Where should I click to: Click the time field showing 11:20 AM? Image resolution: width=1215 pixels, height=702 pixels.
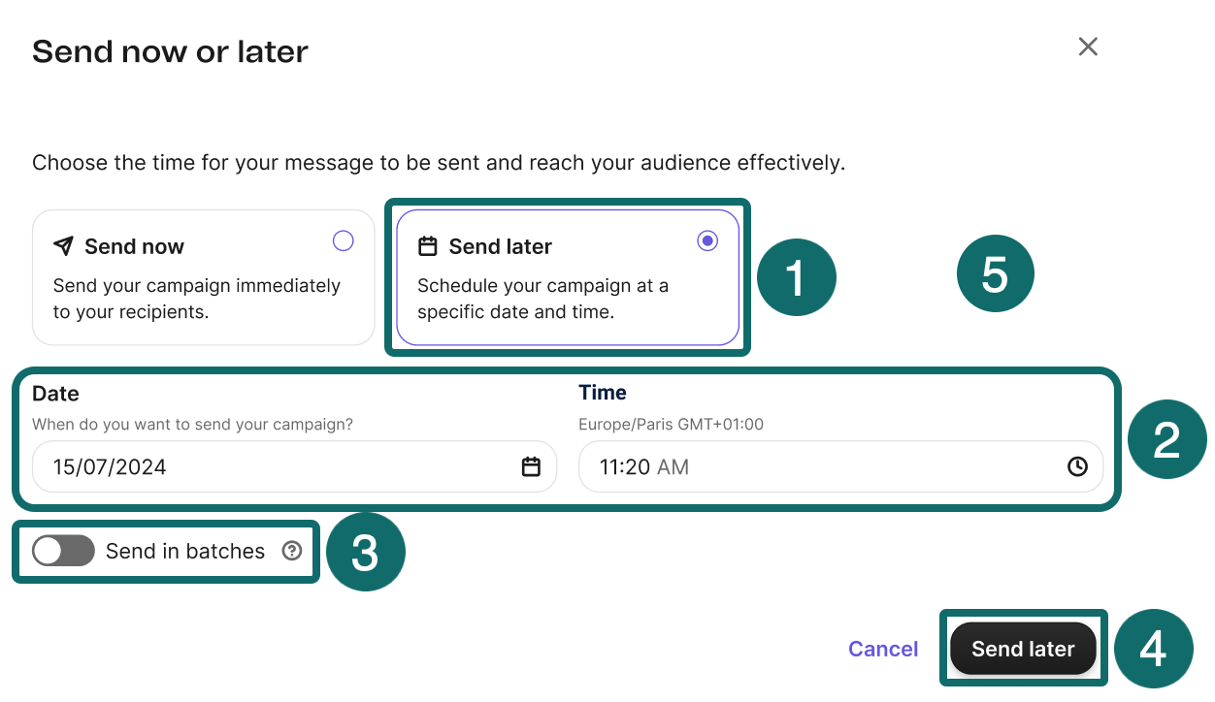796,466
